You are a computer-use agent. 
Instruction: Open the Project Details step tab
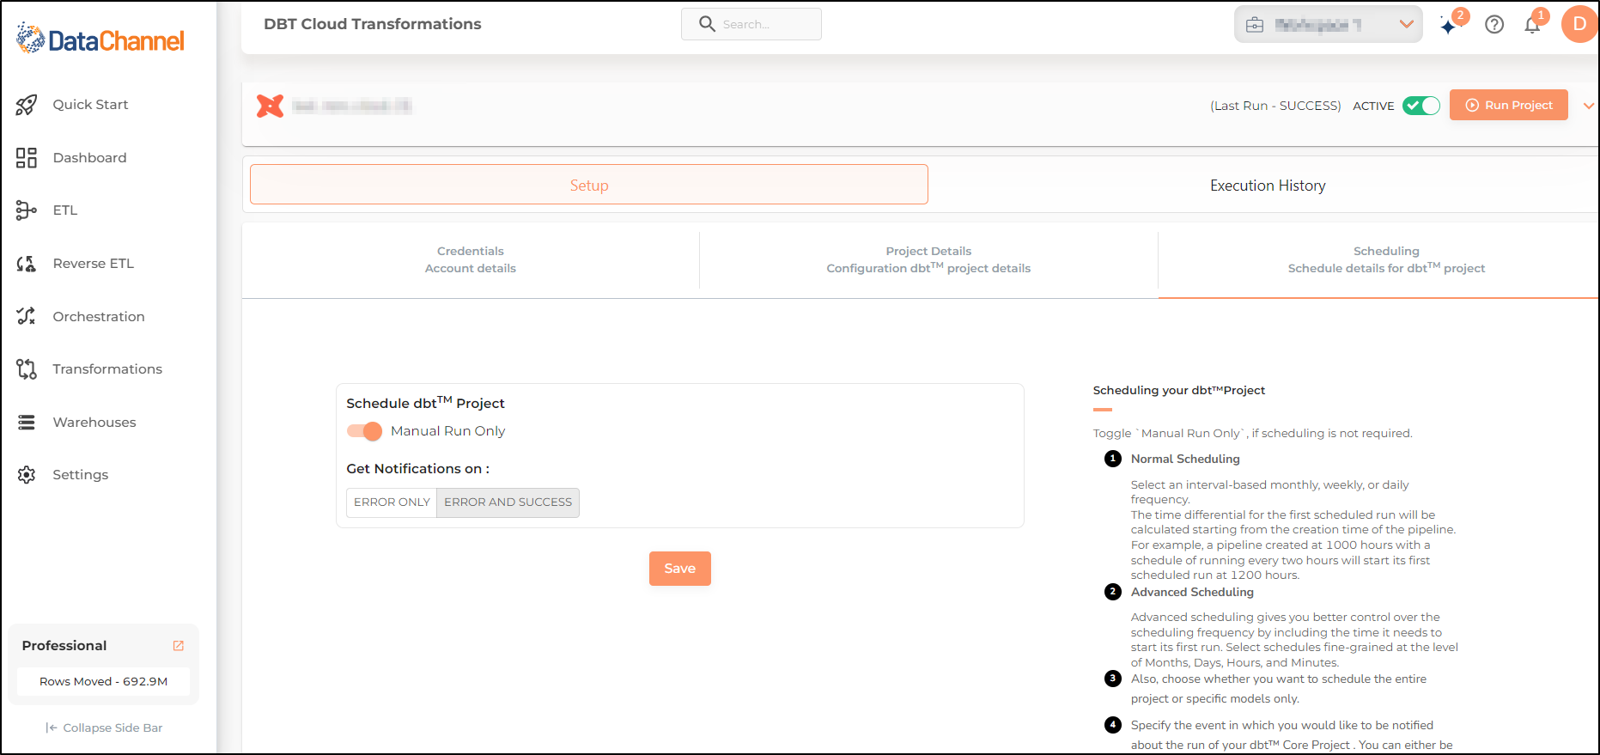click(928, 260)
